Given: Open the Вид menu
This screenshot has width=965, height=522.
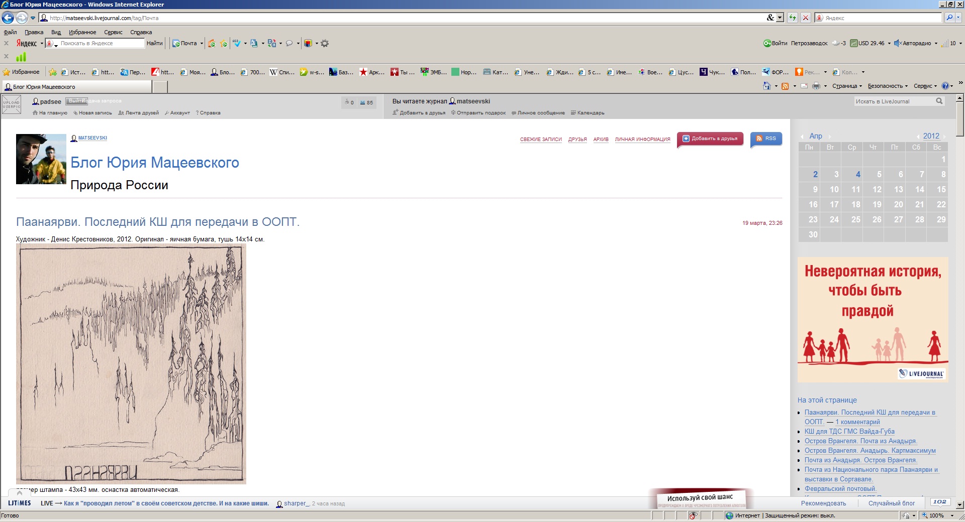Looking at the screenshot, I should 56,32.
